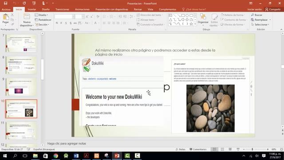Viewport: 284px width, 160px height.
Task: Click Relleno de forma
Action: click(x=233, y=15)
